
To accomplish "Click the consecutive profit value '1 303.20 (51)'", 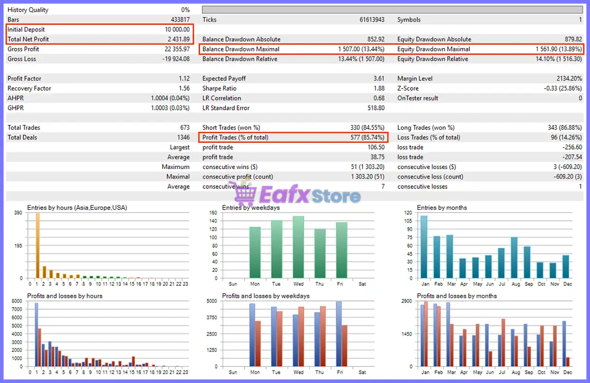I will pyautogui.click(x=368, y=177).
